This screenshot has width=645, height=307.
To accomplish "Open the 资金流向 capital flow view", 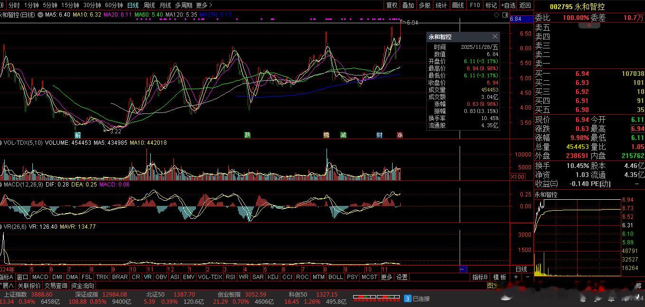I will tap(83, 286).
